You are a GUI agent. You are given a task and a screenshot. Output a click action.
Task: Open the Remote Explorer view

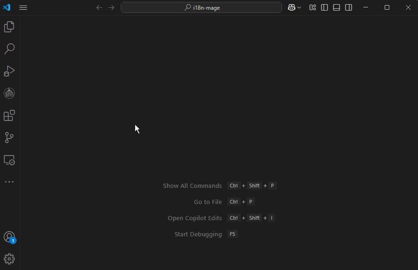coord(9,159)
